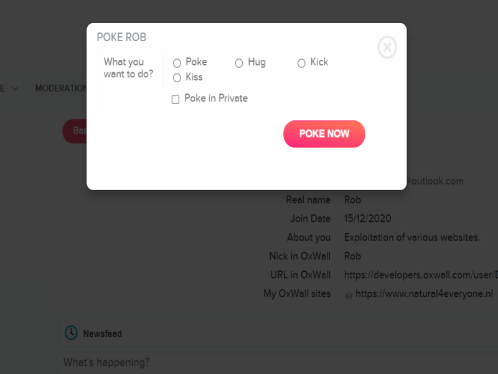Select the Hug radio option

(239, 63)
